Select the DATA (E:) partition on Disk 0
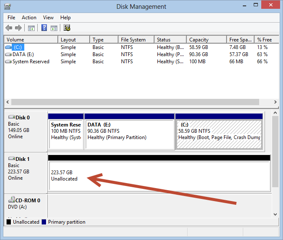 (x=129, y=134)
